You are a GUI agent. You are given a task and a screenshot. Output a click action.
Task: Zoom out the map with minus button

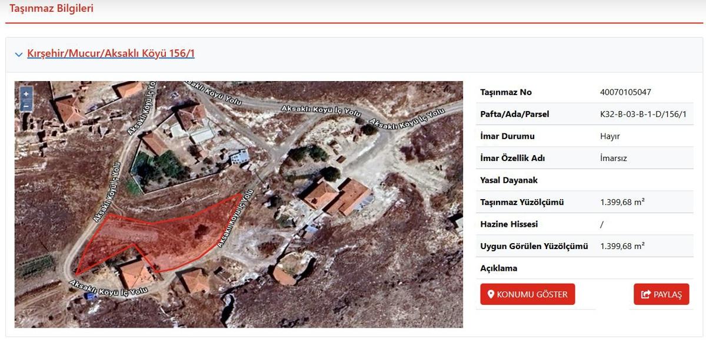click(26, 106)
